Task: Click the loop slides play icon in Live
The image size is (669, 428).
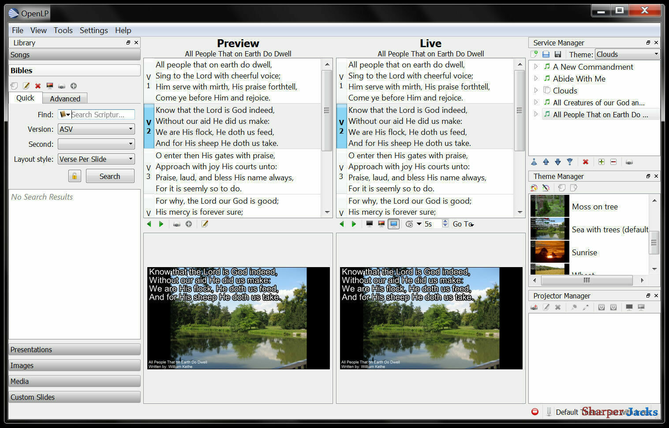Action: [409, 224]
